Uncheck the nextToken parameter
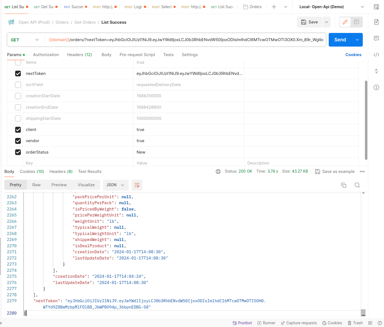This screenshot has height=327, width=384. (18, 74)
